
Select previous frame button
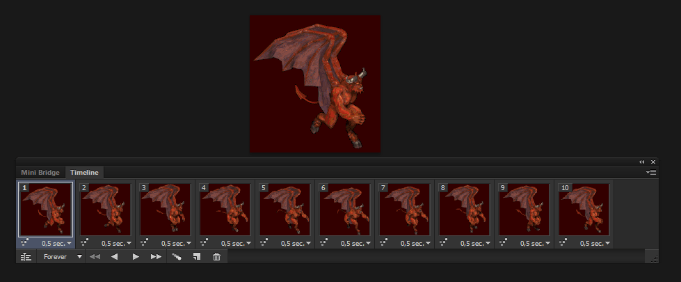[x=115, y=257]
